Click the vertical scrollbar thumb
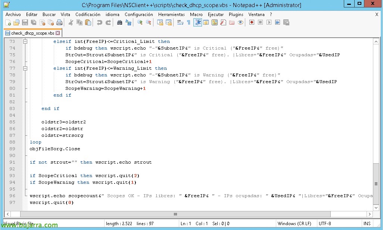The height and width of the screenshot is (230, 383). (x=376, y=184)
